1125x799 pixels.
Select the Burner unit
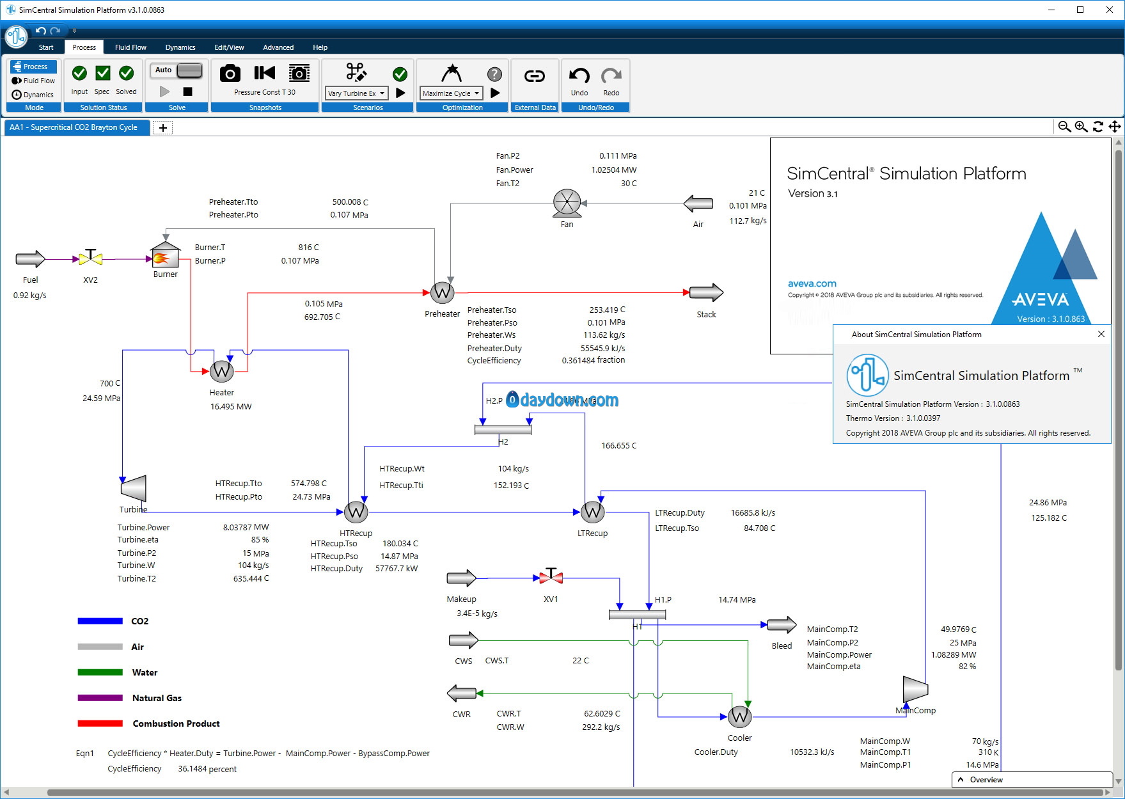point(165,255)
